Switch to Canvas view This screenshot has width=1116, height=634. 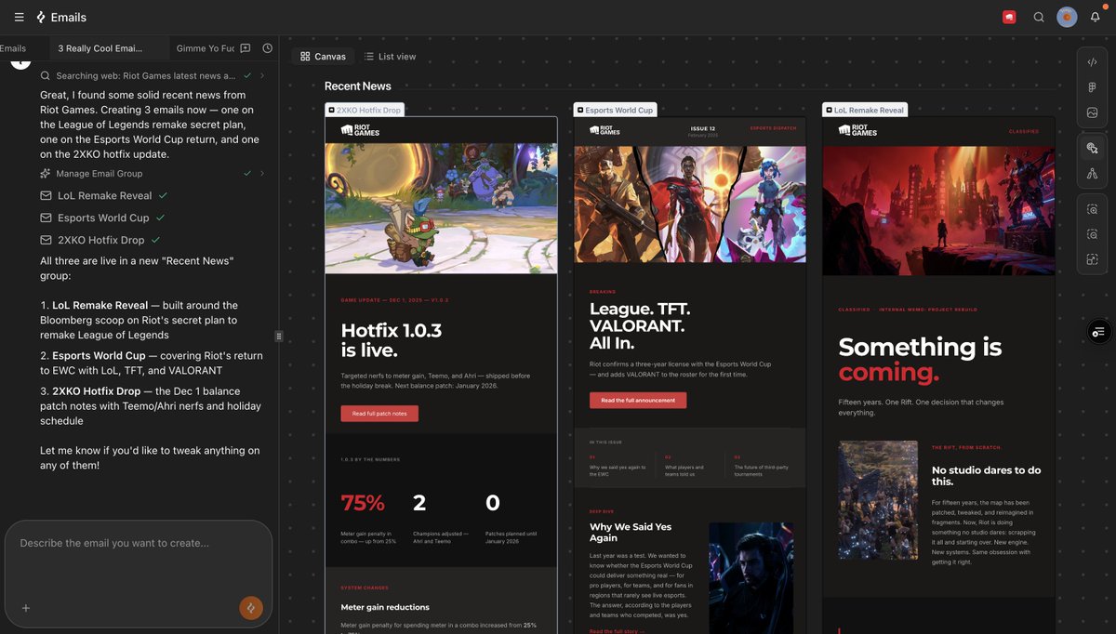(x=323, y=57)
